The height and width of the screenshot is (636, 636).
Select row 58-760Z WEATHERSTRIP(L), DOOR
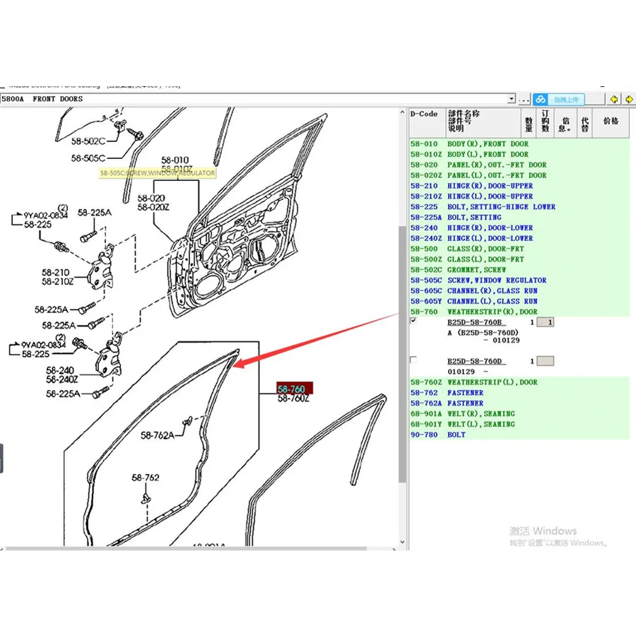pos(519,382)
